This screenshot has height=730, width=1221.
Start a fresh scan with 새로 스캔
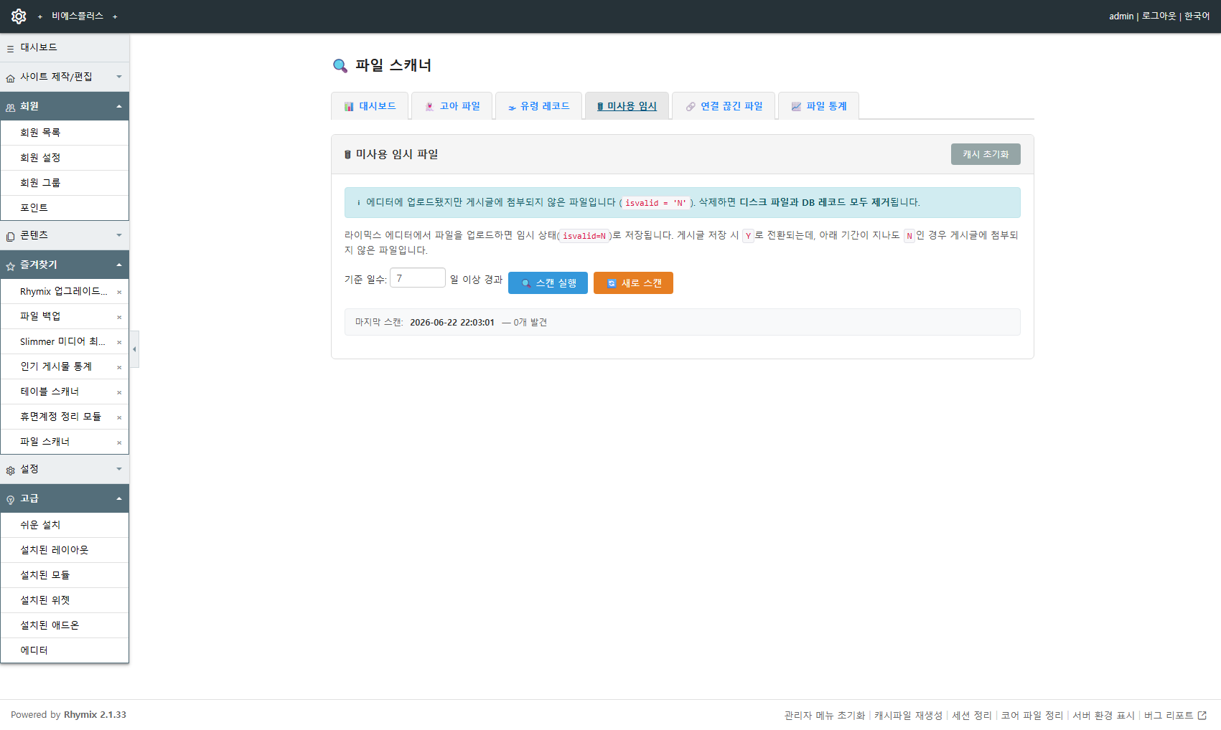(x=633, y=283)
